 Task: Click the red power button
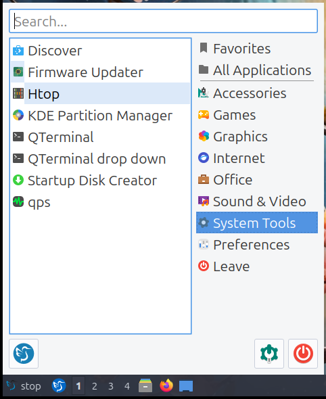point(303,354)
